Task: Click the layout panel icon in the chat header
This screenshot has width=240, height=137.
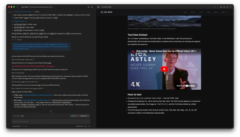Action: (89, 7)
